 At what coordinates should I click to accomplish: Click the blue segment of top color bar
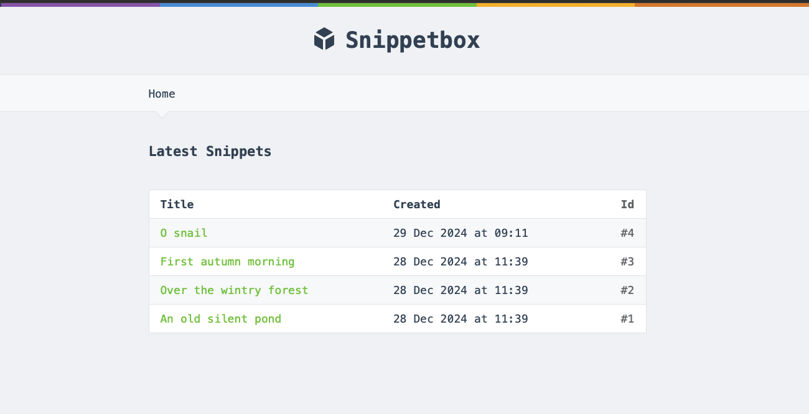click(239, 4)
